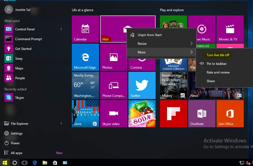The height and width of the screenshot is (166, 253).
Task: Open Task View on taskbar
Action: coord(24,163)
